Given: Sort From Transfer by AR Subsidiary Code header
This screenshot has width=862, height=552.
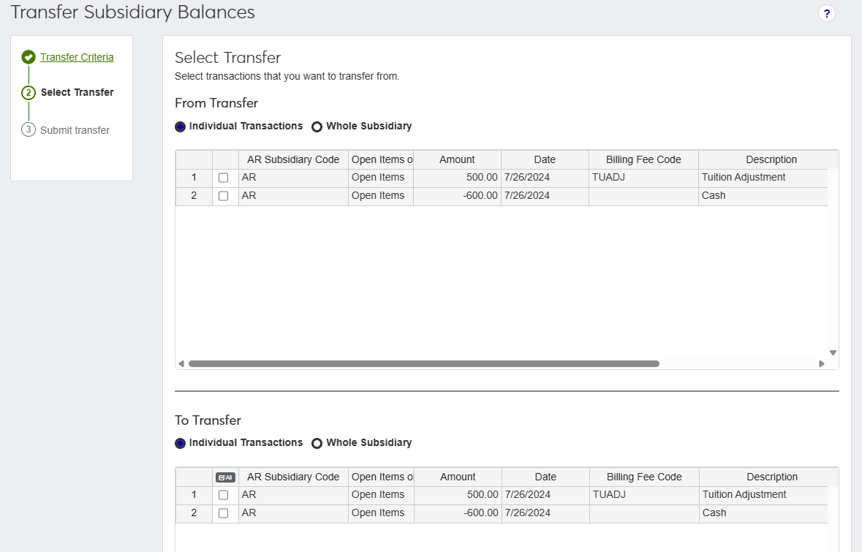Looking at the screenshot, I should 293,159.
